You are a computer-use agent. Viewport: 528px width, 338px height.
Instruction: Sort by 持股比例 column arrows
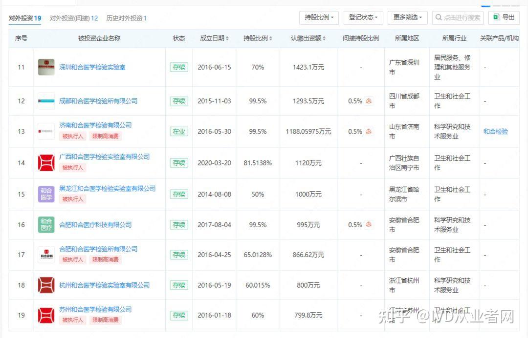coord(271,39)
